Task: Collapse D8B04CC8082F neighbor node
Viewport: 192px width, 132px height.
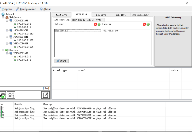Action: click(7, 44)
